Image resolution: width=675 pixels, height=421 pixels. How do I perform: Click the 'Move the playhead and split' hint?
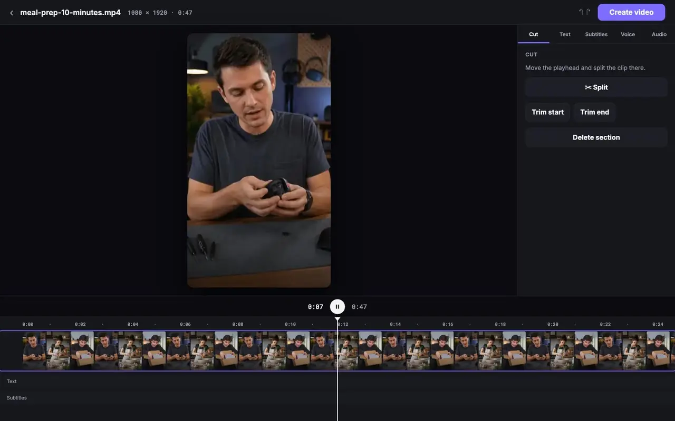[585, 68]
